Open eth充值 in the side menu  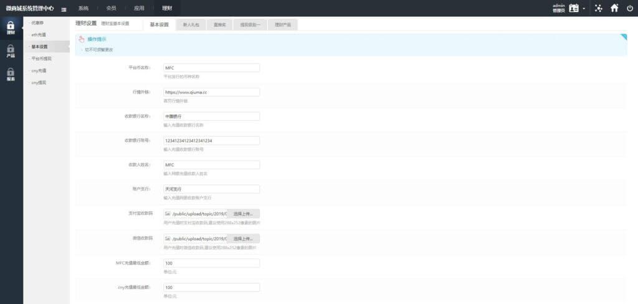click(x=39, y=35)
